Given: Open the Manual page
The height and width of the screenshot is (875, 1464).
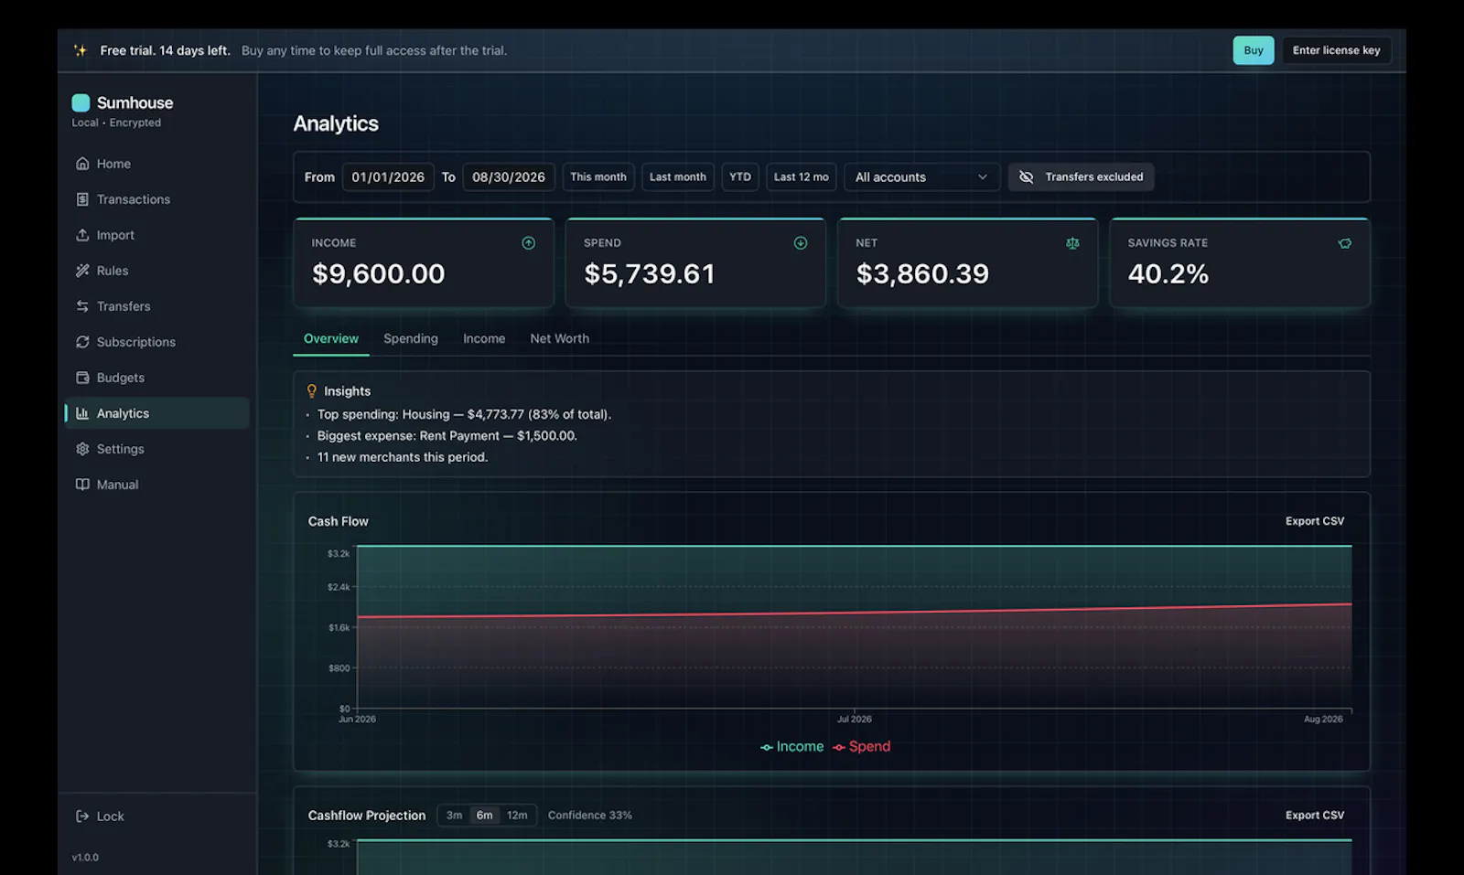Looking at the screenshot, I should pyautogui.click(x=156, y=485).
